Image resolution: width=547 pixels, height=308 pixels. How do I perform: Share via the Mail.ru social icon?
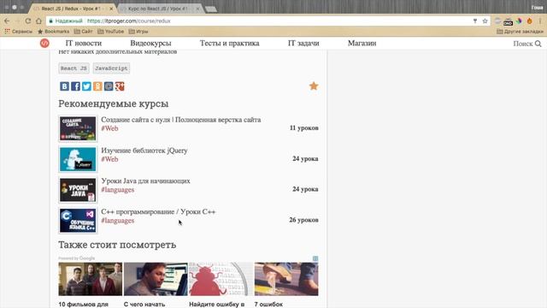pos(109,86)
